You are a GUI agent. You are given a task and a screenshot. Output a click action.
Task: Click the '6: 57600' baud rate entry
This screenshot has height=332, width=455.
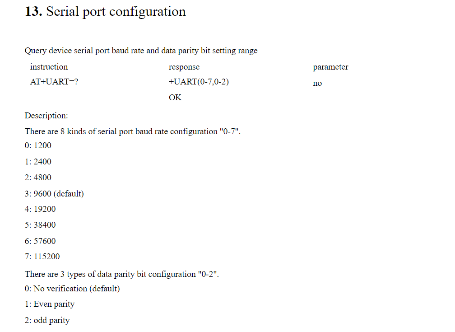click(40, 241)
